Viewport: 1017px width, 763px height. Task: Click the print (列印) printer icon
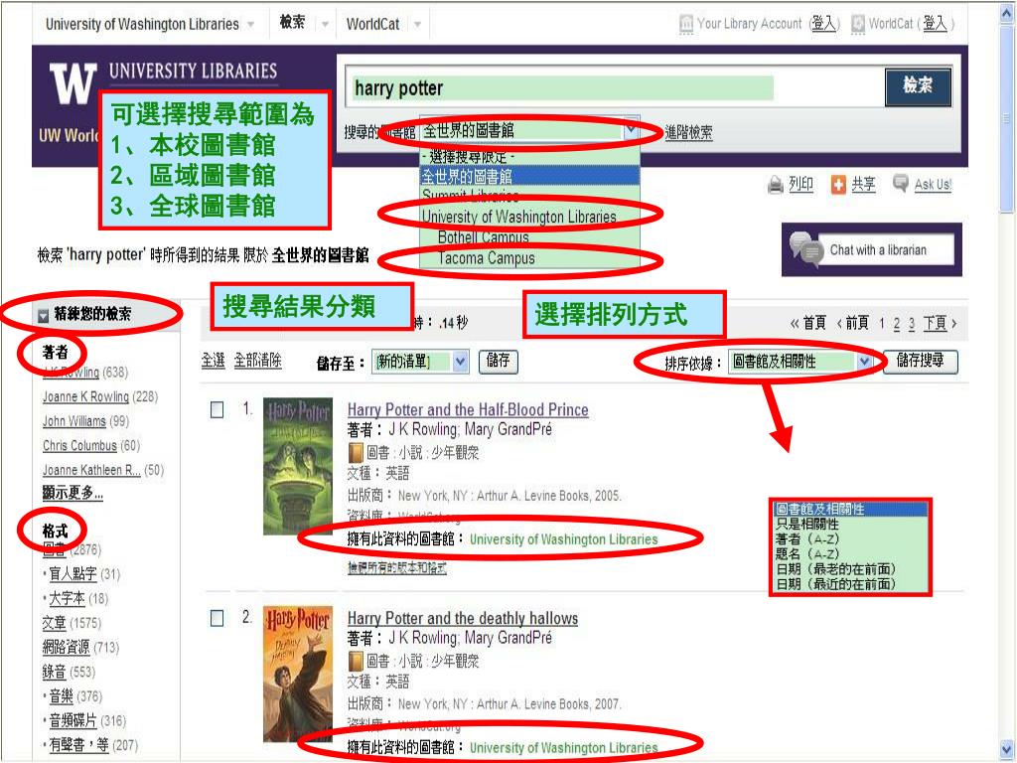[x=775, y=185]
